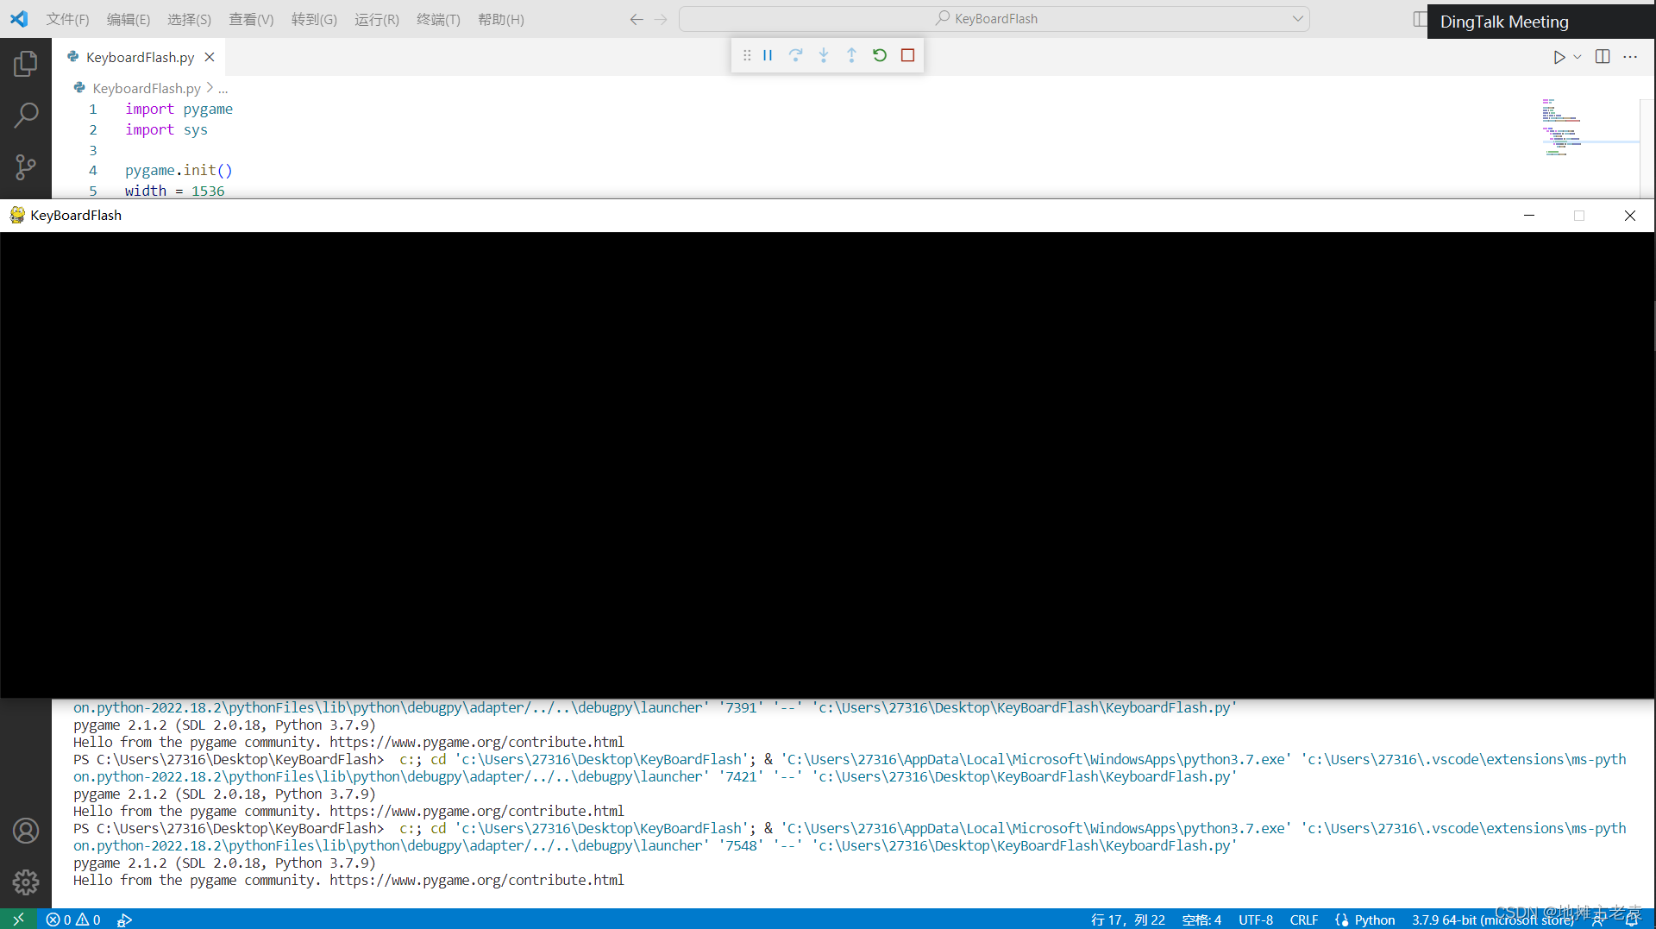Open pygame contribute link in last terminal line

[477, 880]
